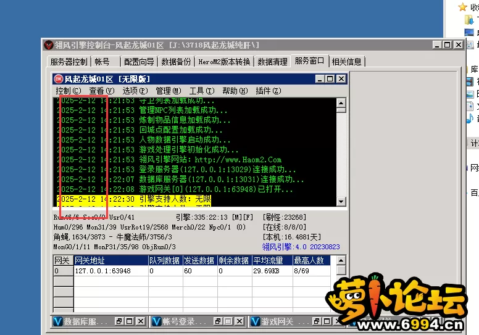Switch to the 数据清理 tab
Image resolution: width=479 pixels, height=335 pixels.
tap(272, 62)
